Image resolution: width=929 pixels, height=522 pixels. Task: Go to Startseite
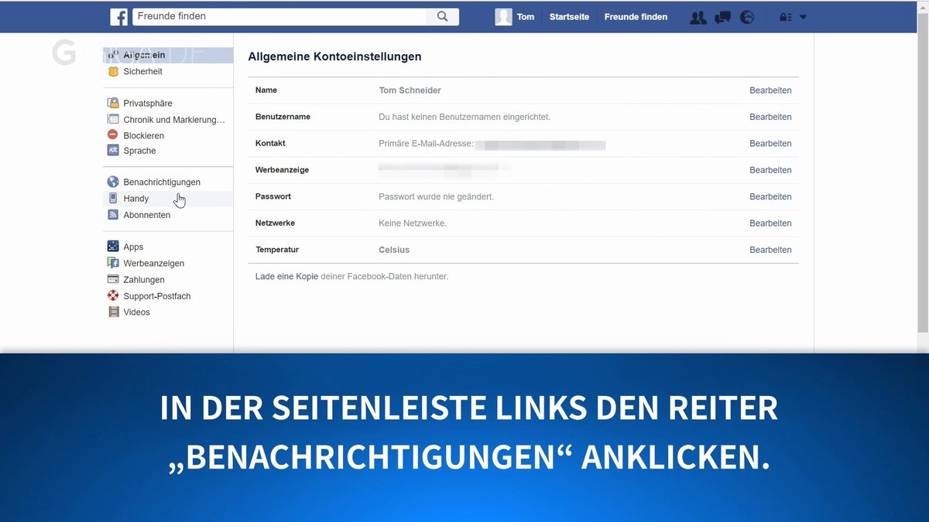[569, 16]
